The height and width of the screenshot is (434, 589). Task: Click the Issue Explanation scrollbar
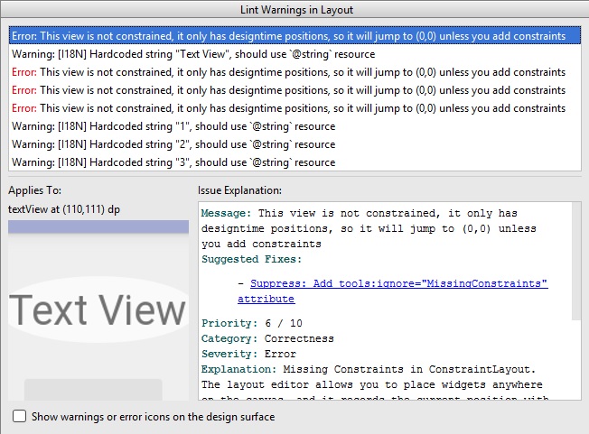click(x=576, y=261)
